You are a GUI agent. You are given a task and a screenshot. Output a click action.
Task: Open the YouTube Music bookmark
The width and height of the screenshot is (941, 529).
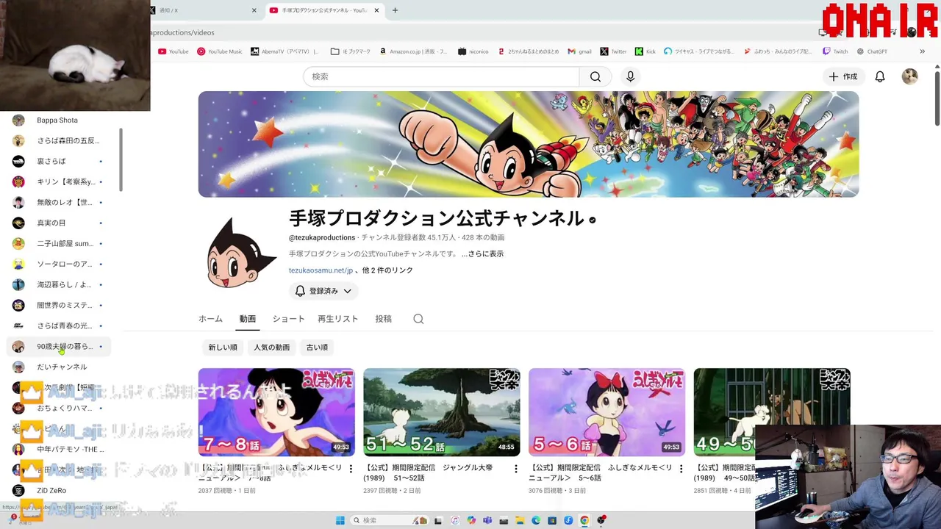pos(220,51)
